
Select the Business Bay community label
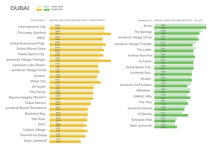pos(35,113)
